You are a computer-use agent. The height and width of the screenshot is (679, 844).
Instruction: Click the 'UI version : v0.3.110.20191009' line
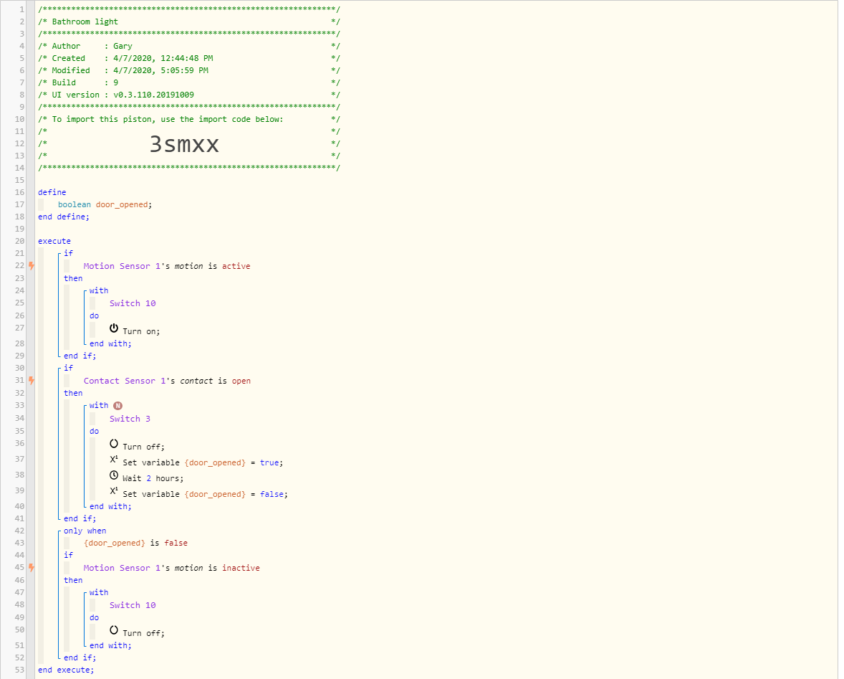point(188,94)
